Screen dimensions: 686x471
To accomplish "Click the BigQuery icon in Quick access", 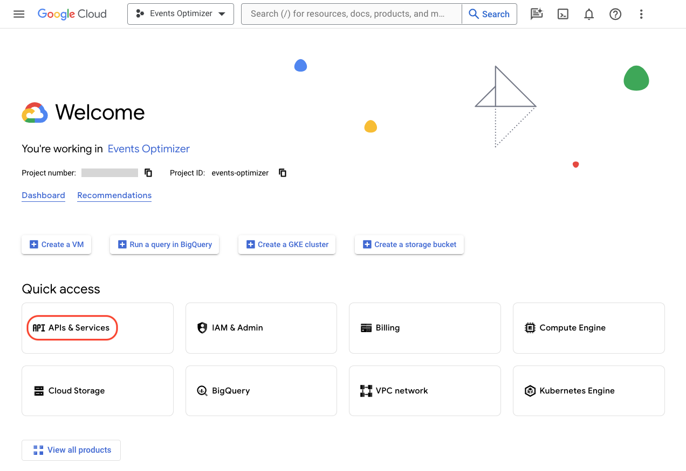I will pyautogui.click(x=202, y=390).
